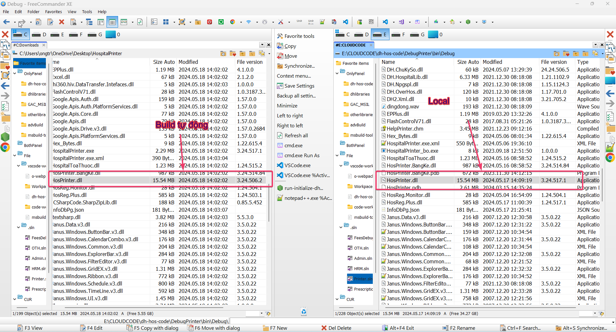616x332 pixels.
Task: Click Refresh all in the middle panel
Action: [292, 135]
